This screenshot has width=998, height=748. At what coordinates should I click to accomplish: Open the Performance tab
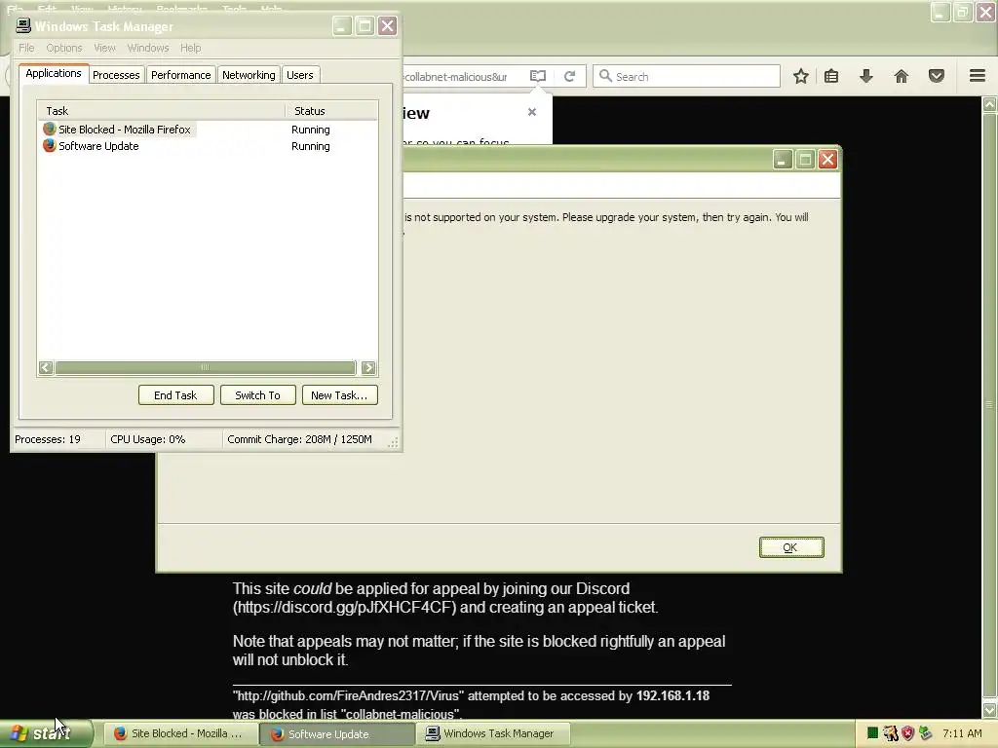point(180,75)
